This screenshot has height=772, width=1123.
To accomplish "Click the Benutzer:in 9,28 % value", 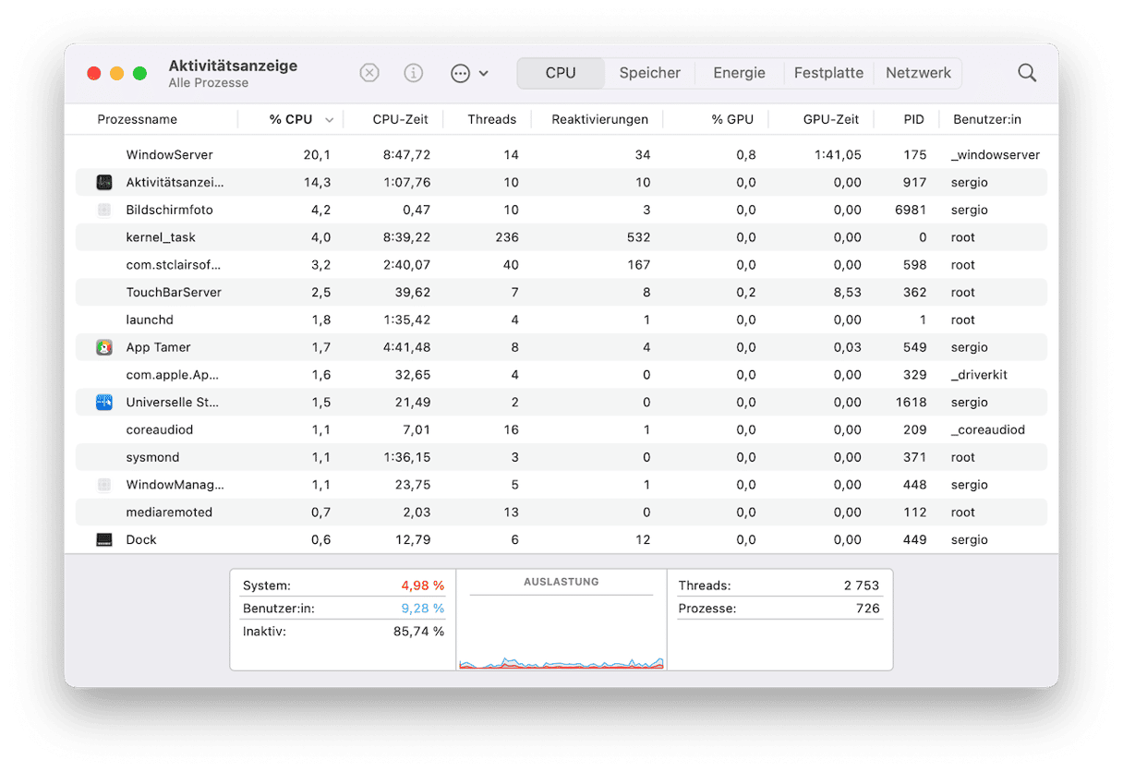I will pyautogui.click(x=423, y=609).
